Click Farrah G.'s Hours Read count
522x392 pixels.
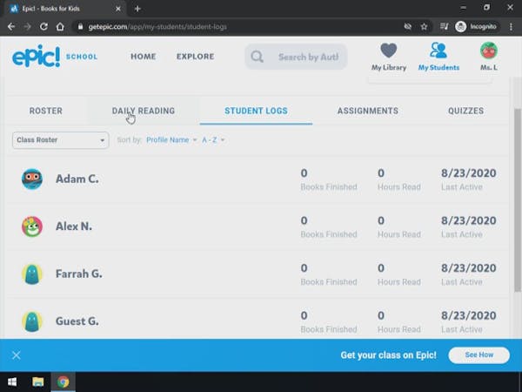coord(381,268)
